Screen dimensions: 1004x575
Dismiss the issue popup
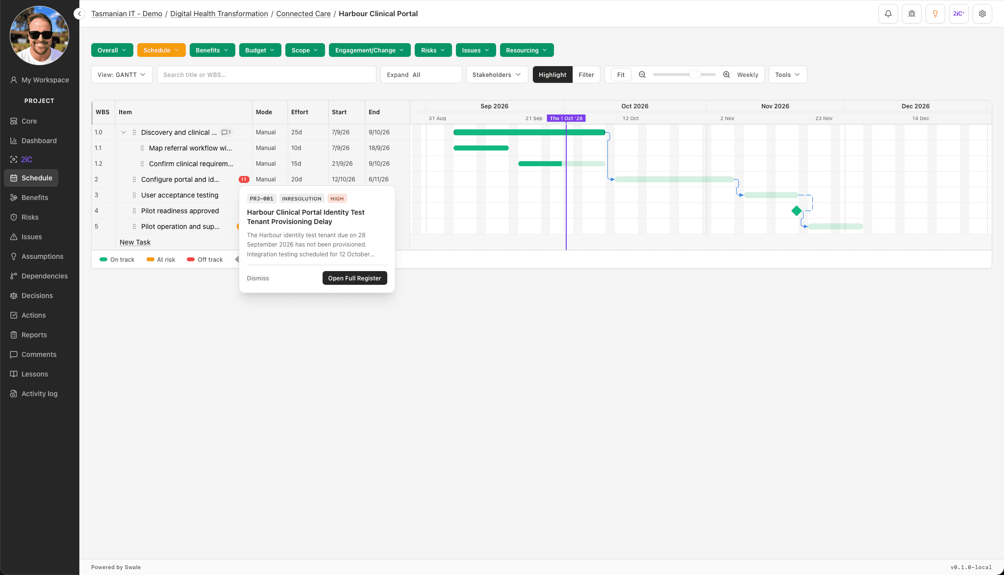258,278
